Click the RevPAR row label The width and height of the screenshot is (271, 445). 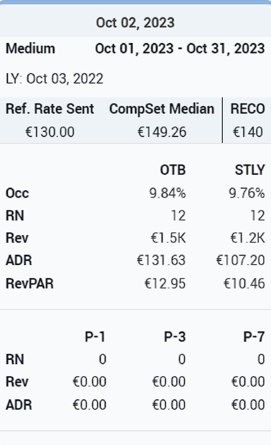[30, 283]
